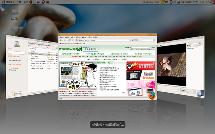
Task: Click Latest BBC Headlines bookmark
Action: [78, 44]
